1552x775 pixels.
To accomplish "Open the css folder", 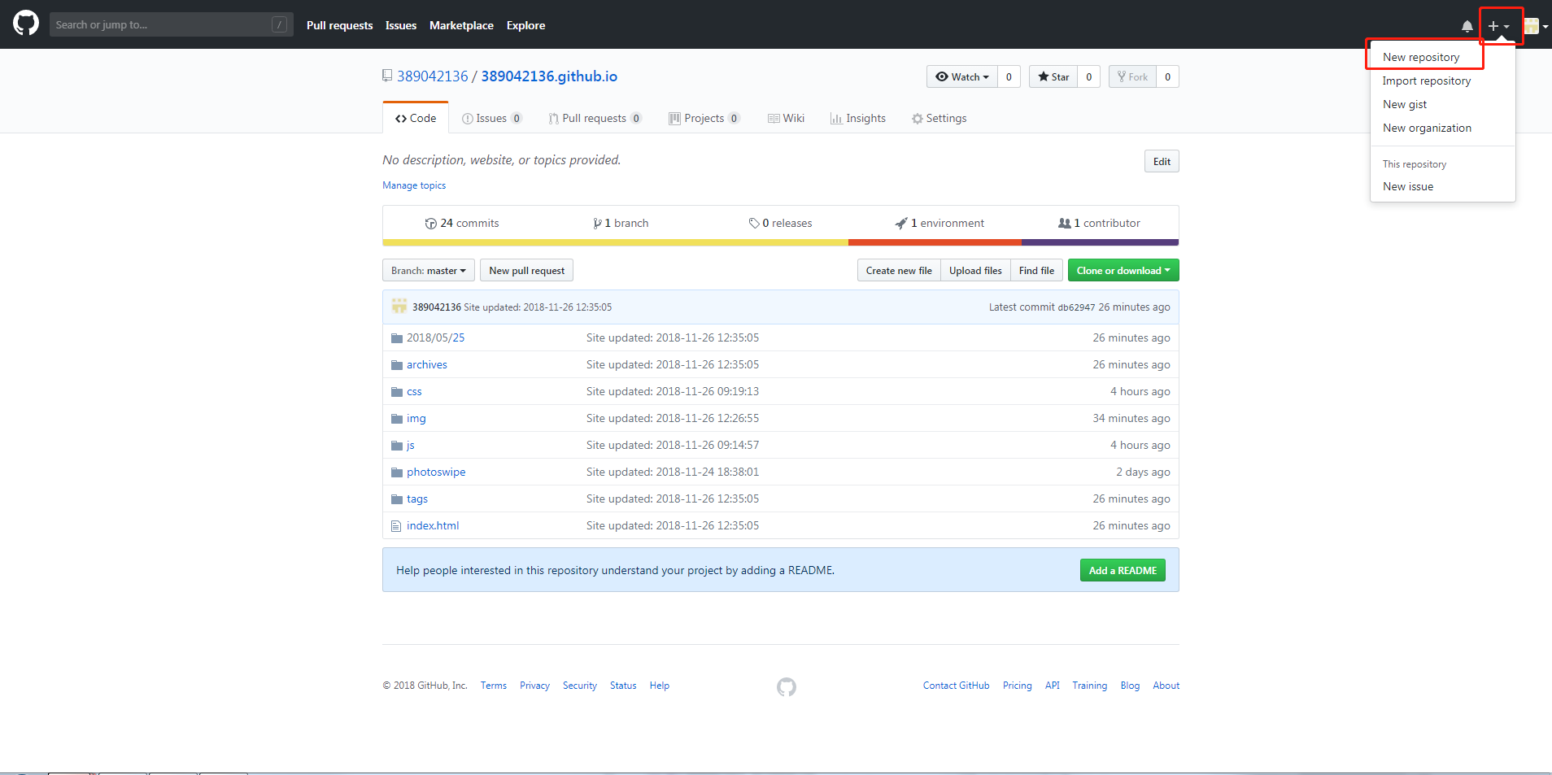I will pos(414,391).
